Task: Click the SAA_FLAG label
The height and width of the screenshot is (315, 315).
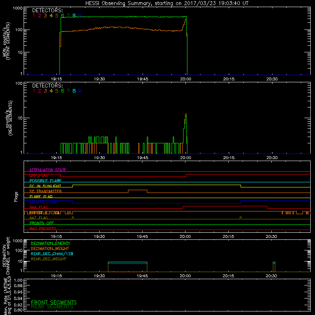Action: tap(39, 208)
